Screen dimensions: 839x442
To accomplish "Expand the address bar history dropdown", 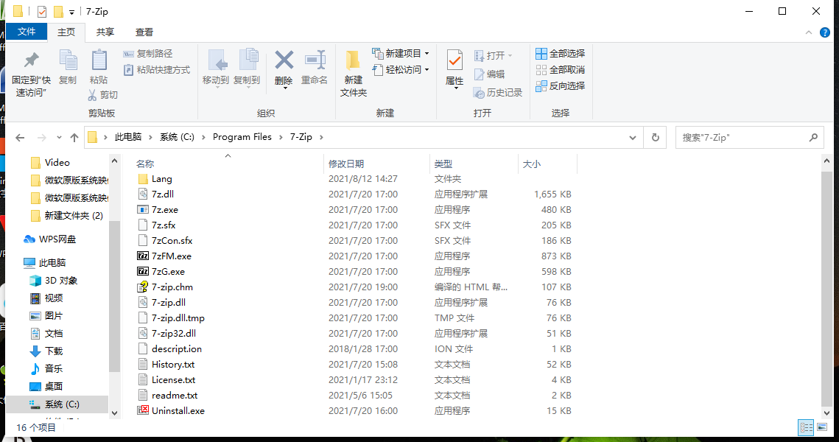I will click(633, 138).
